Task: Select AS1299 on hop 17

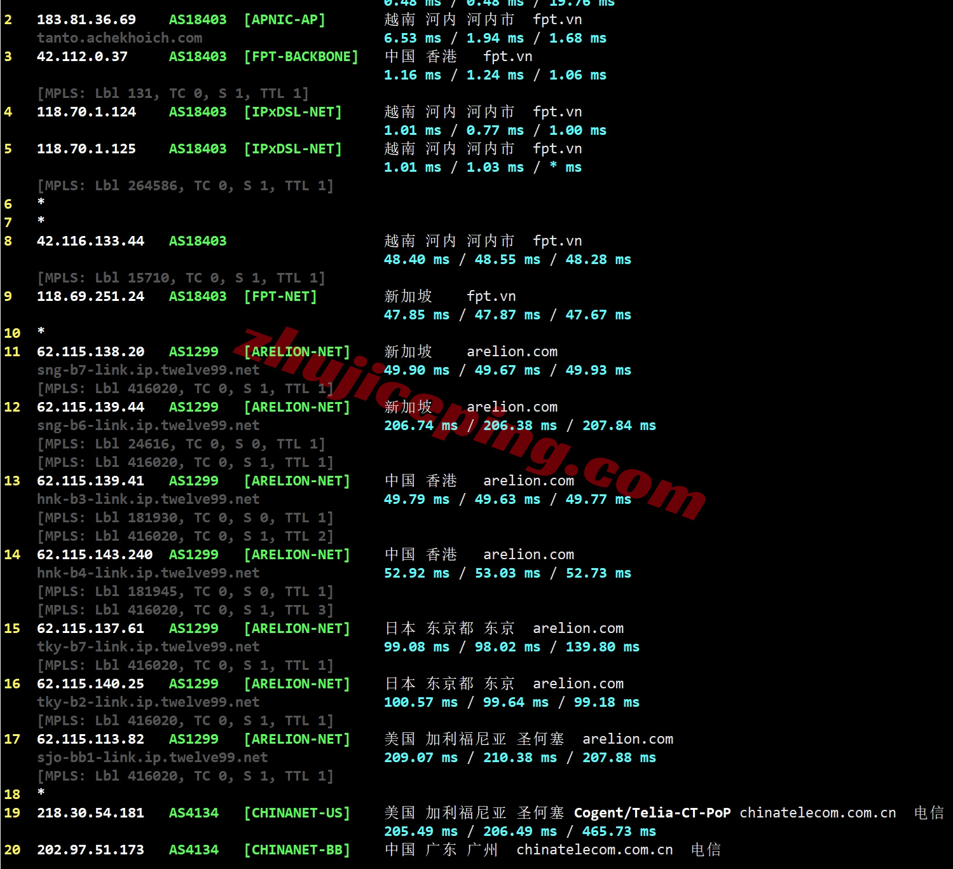Action: 194,739
